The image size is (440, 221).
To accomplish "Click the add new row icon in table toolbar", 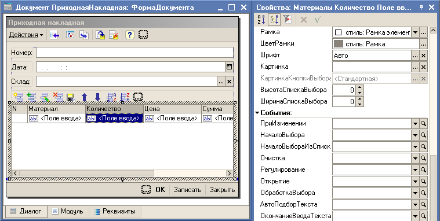I will click(x=18, y=97).
